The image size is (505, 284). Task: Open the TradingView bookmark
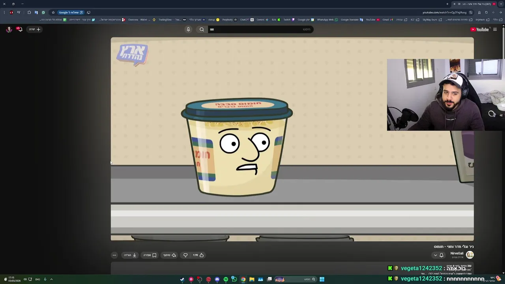[x=172, y=20]
